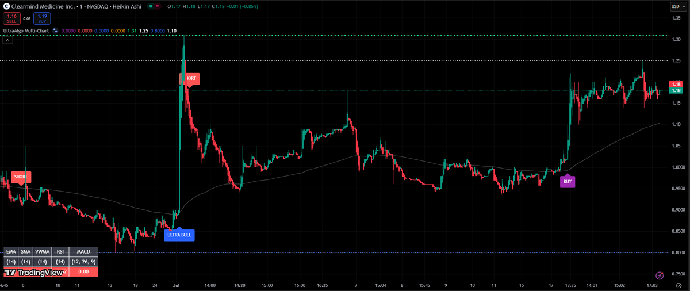Click the 1.35 price axis label
Viewport: 690px width, 291px height.
point(676,18)
